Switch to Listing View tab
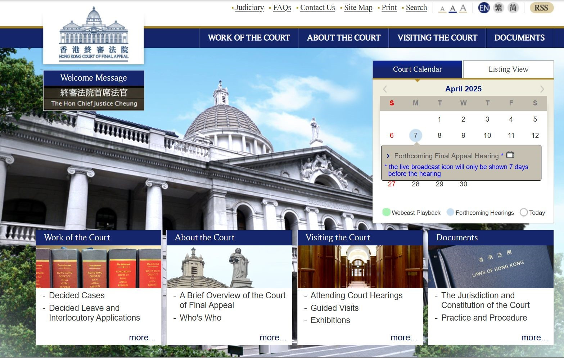The width and height of the screenshot is (564, 358). 508,69
